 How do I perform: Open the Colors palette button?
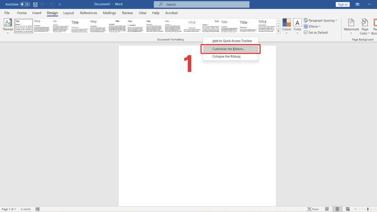pyautogui.click(x=287, y=26)
